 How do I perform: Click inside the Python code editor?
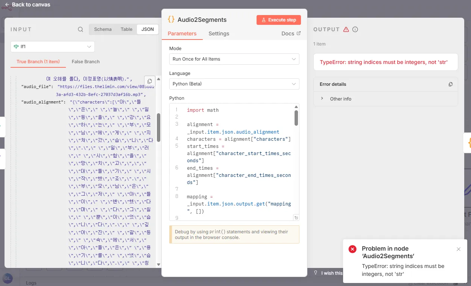(x=234, y=162)
